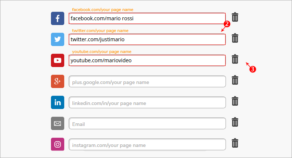292x158 pixels.
Task: Click the Twitter bird icon
Action: point(58,39)
